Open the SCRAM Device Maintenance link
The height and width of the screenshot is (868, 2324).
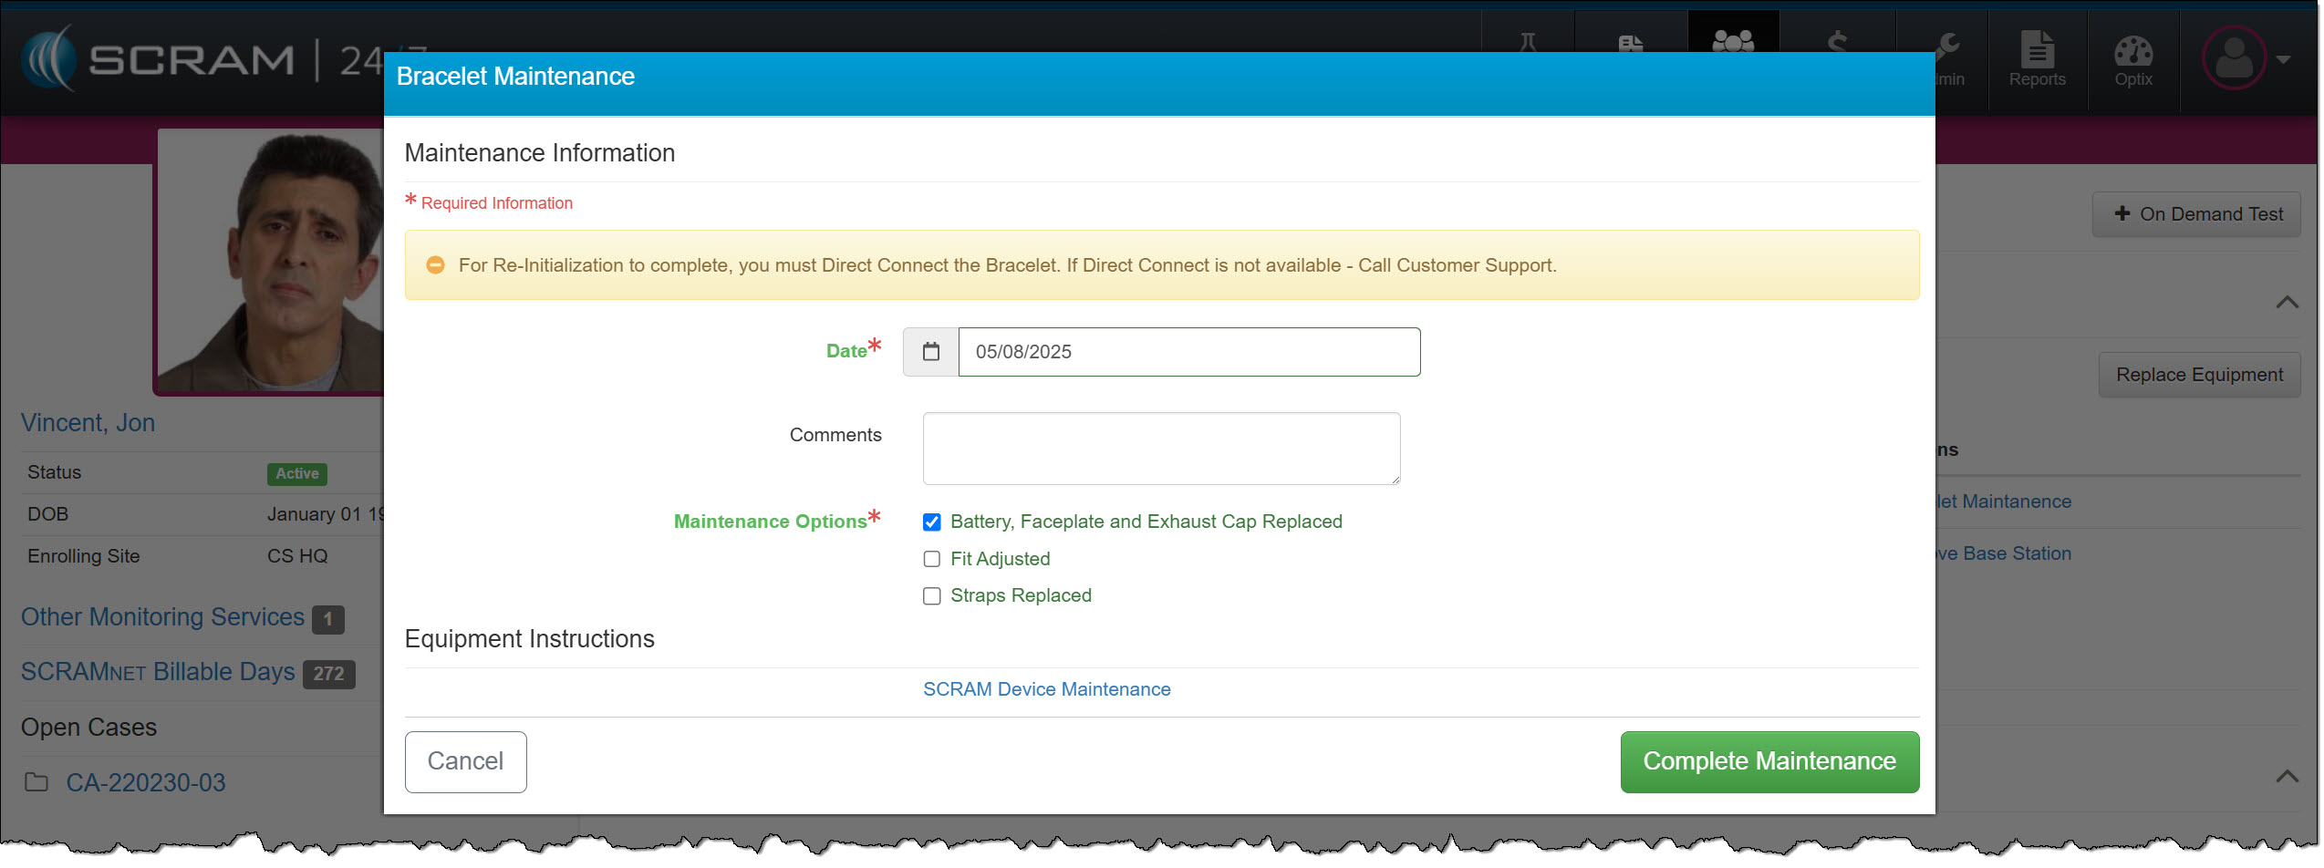[1046, 689]
